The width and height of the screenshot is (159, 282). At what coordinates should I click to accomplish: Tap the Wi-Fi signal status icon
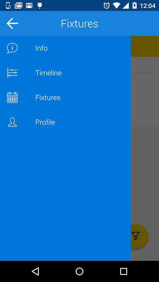click(117, 6)
